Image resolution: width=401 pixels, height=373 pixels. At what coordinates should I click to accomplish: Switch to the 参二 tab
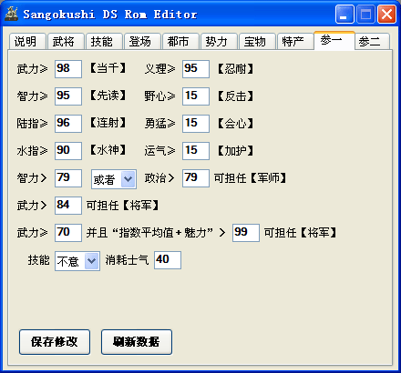(372, 41)
